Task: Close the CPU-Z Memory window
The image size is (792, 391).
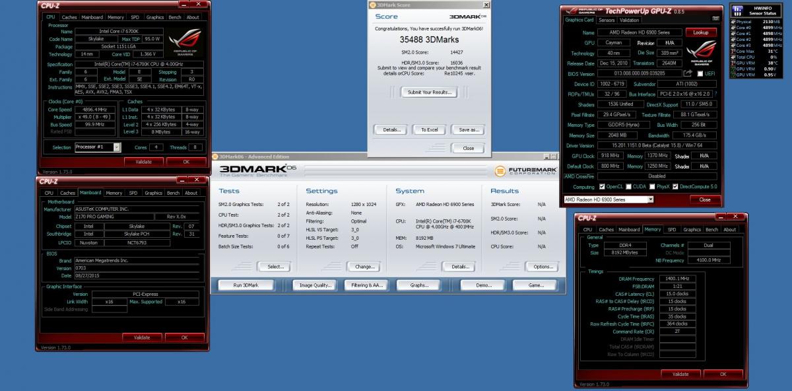Action: click(735, 217)
